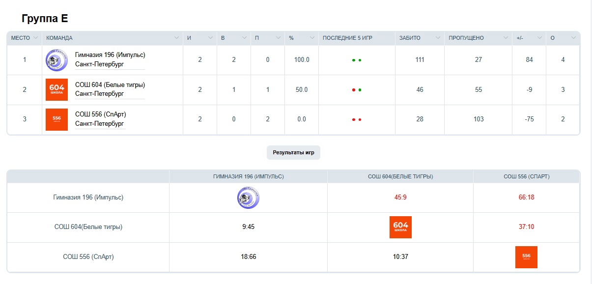Click 604 school logo in results grid
Screen dimensions: 592x284
click(x=400, y=227)
